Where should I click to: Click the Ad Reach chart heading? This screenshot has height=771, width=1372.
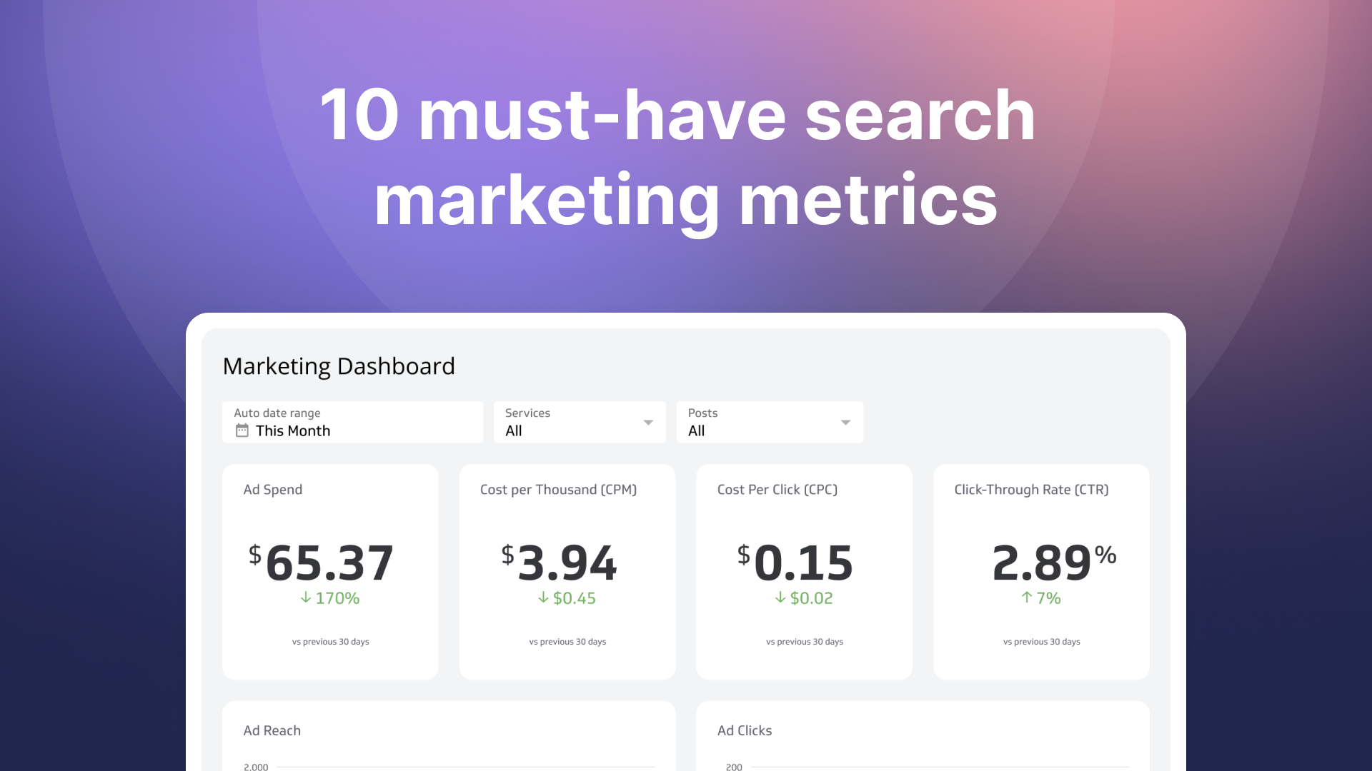coord(272,730)
